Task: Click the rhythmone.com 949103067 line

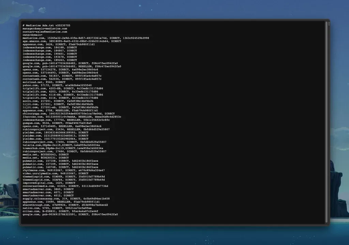Action: point(64,170)
